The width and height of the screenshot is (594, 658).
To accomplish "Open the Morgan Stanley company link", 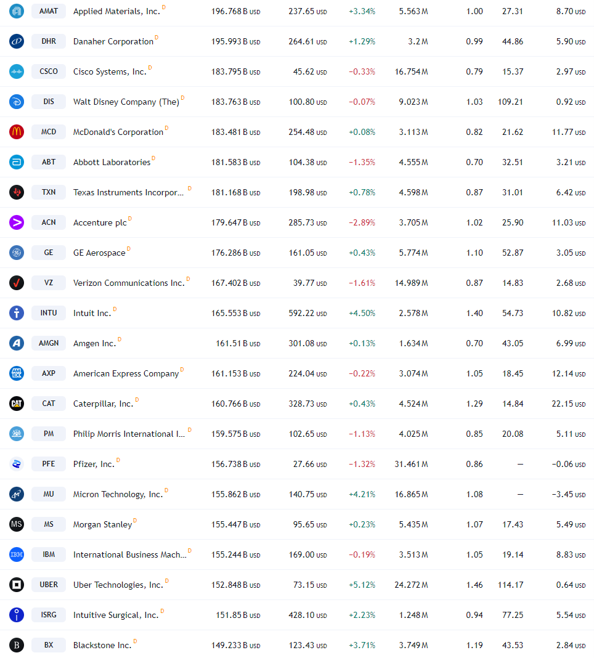I will [x=102, y=525].
